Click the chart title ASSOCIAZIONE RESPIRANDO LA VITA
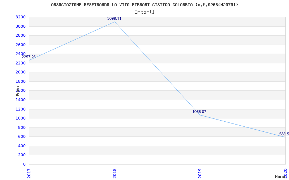 pos(144,5)
